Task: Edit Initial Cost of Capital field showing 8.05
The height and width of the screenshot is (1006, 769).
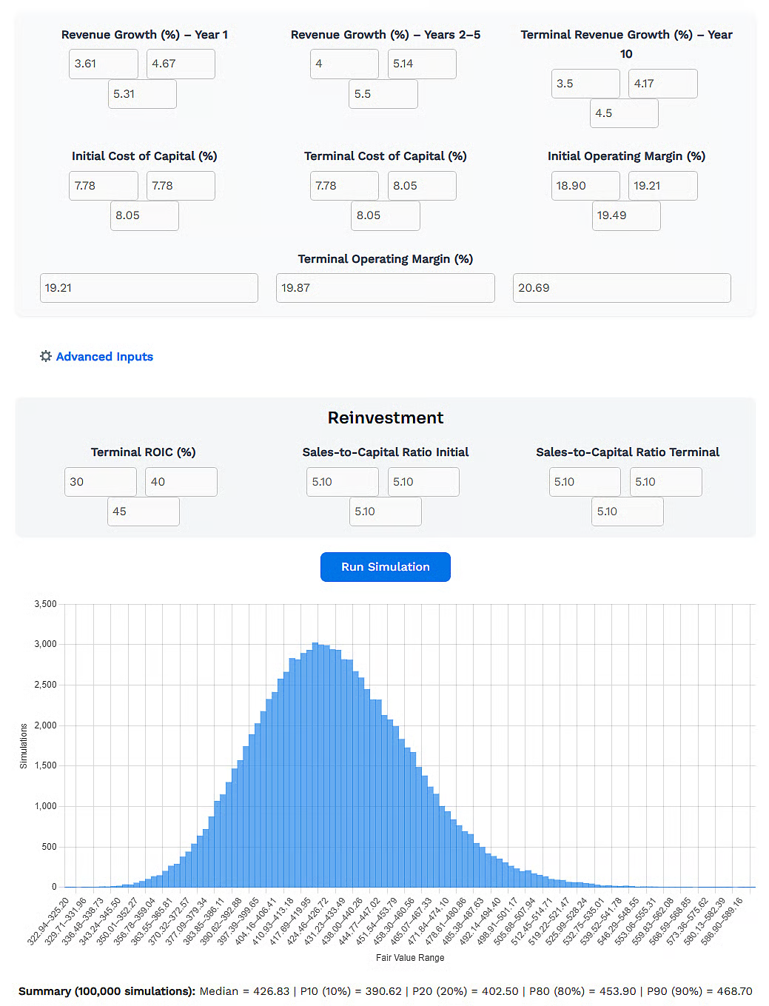Action: click(x=144, y=215)
